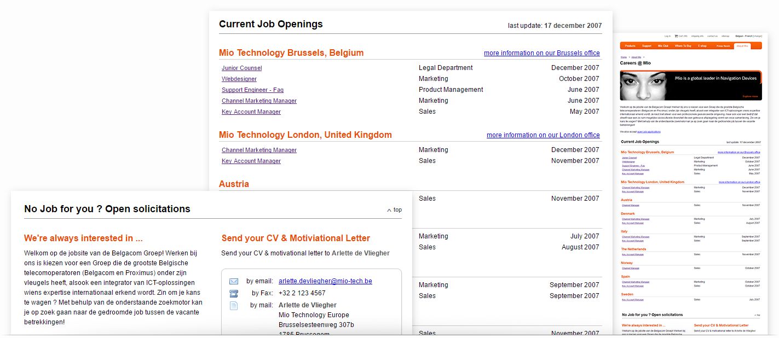Select the About Mio tab in the navigation
This screenshot has width=779, height=338.
click(742, 46)
